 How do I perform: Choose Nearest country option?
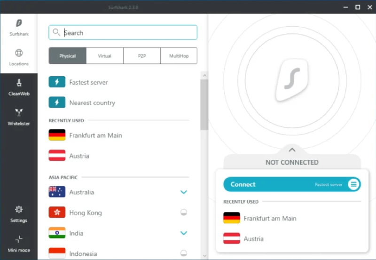[x=119, y=102]
